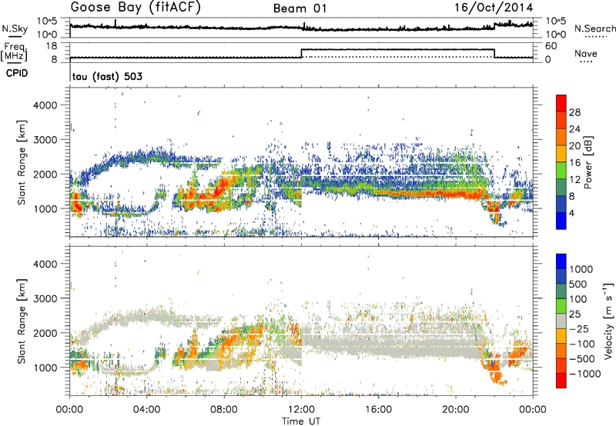The image size is (616, 426).
Task: Click the "3000" tick in the velocity panel
Action: [45, 298]
